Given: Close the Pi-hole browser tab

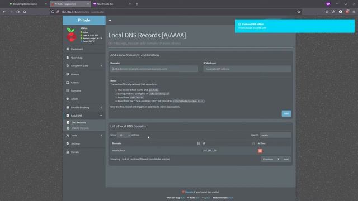Looking at the screenshot, I should [88, 4].
